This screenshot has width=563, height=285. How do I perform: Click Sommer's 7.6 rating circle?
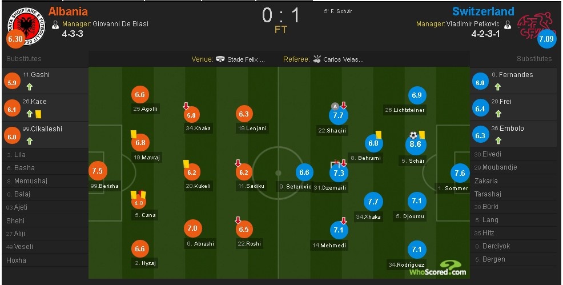pos(459,173)
